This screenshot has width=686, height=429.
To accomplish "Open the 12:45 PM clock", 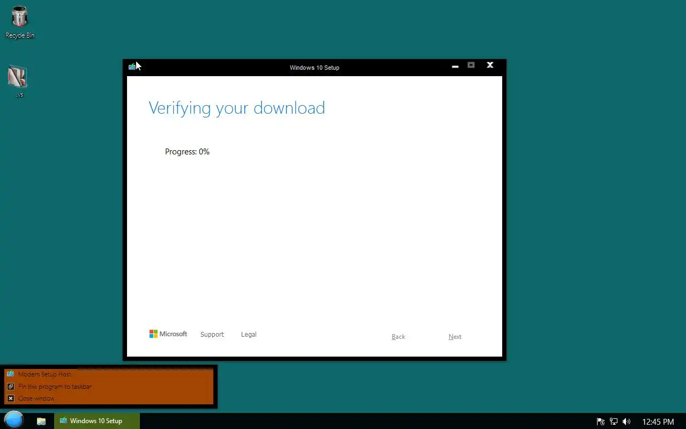I will coord(658,421).
